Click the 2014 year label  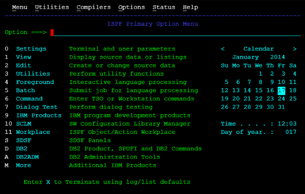click(x=277, y=57)
